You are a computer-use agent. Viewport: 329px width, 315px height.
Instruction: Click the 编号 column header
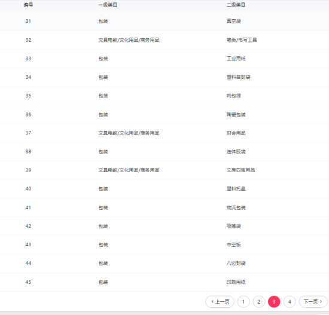(x=28, y=5)
